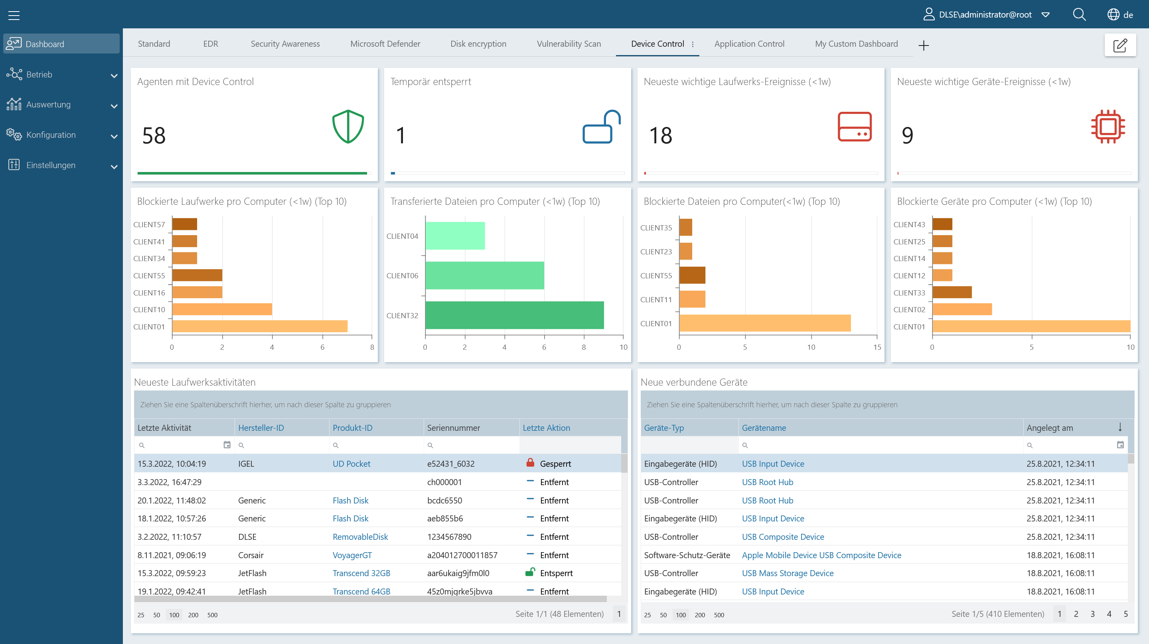Toggle the Angelegt am sort arrow
Viewport: 1149px width, 644px height.
tap(1120, 427)
